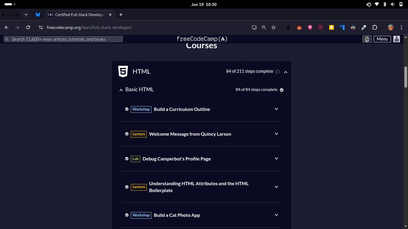Close the Certified Full Stack Developer tab

110,15
